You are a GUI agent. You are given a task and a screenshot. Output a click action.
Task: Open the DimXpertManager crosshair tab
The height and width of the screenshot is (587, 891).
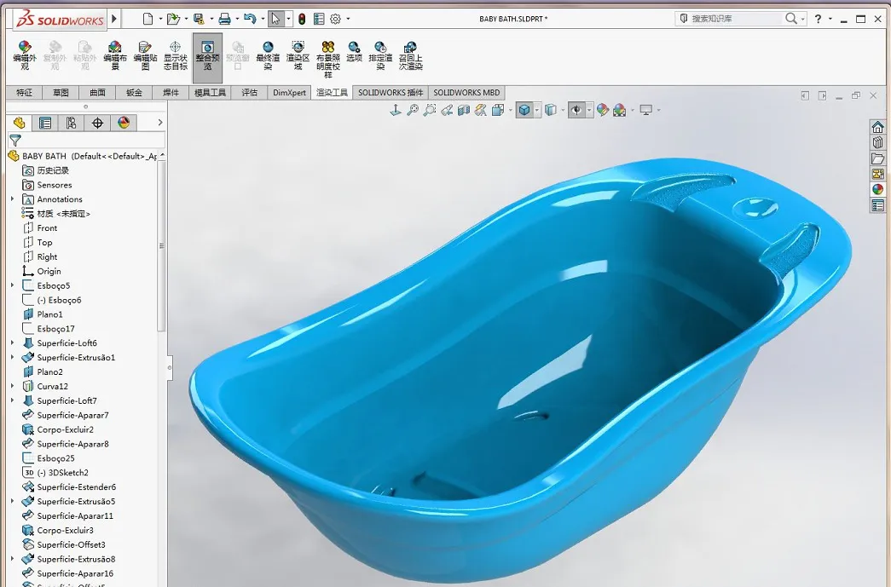coord(97,123)
